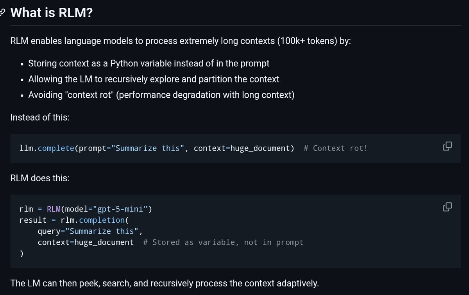This screenshot has height=295, width=469.
Task: Copy the RLM completion code block
Action: click(447, 207)
